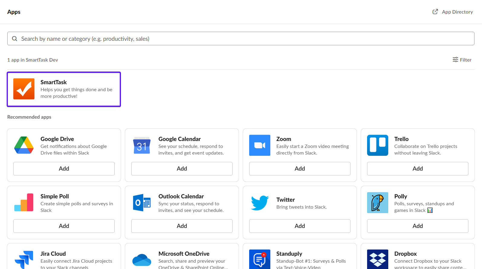This screenshot has height=269, width=482.
Task: Click the 'Recommended apps' heading
Action: 29,117
